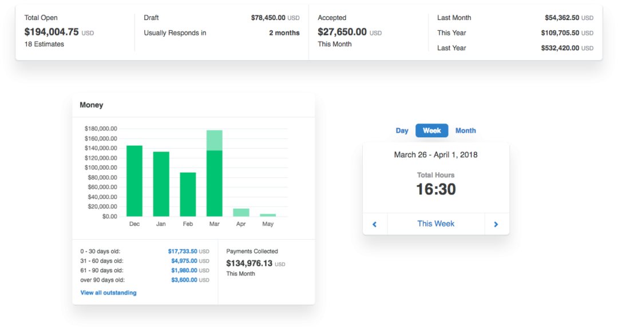
Task: Click the Feb bar in the Money chart
Action: click(188, 194)
